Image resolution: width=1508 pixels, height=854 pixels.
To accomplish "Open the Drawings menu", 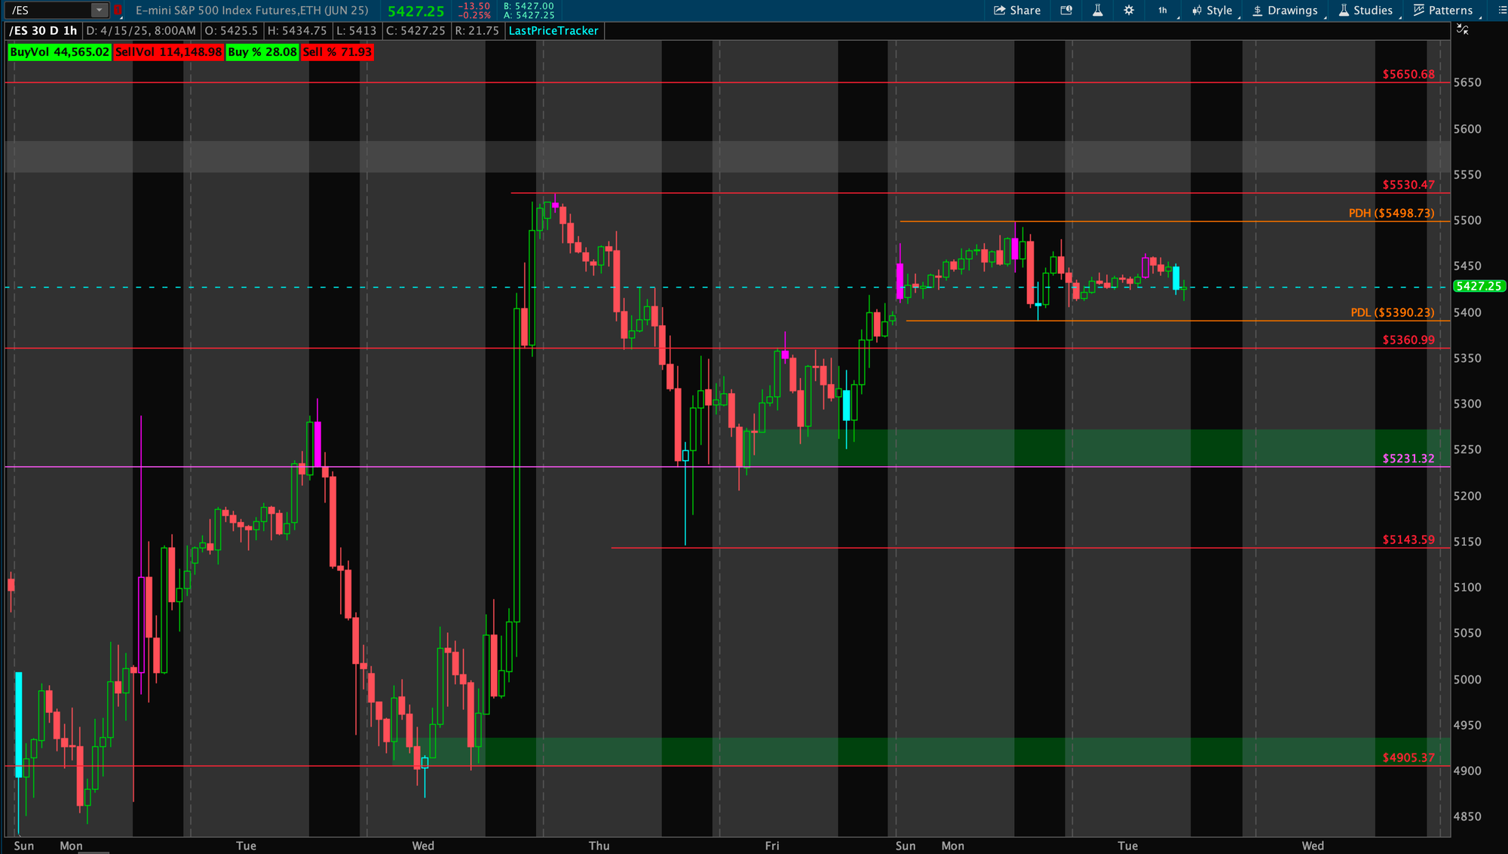I will coord(1285,10).
